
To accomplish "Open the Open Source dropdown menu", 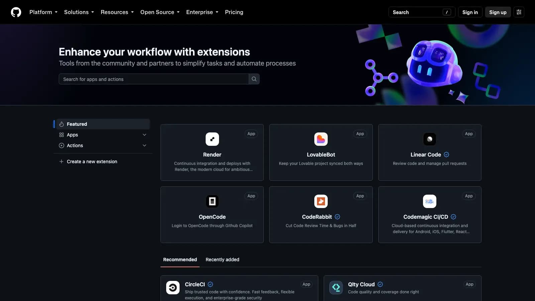I will tap(160, 12).
